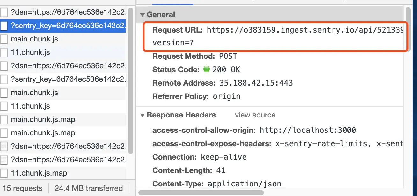Click document icon of 11.chunk.js.map row
The width and height of the screenshot is (417, 196).
[x=4, y=173]
